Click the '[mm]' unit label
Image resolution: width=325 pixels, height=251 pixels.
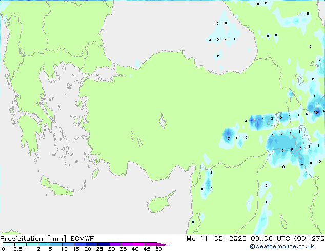56,239
